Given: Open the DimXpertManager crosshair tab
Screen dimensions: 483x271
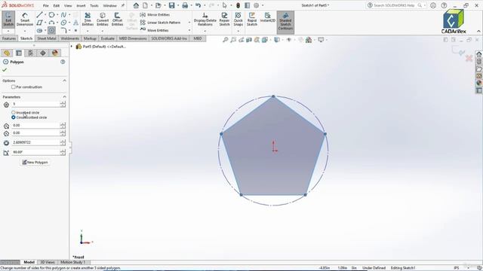Looking at the screenshot, I should click(x=43, y=53).
